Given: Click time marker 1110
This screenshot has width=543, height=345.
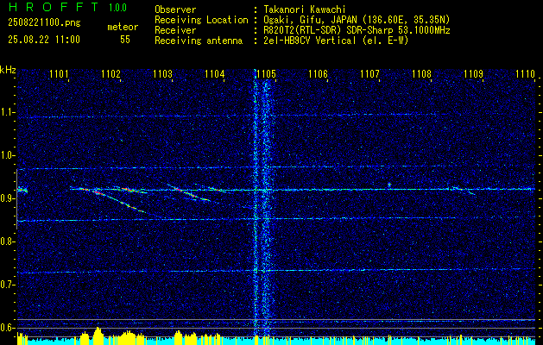Looking at the screenshot, I should coord(526,73).
